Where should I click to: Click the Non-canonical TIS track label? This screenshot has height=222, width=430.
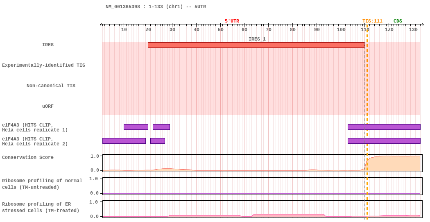point(51,86)
